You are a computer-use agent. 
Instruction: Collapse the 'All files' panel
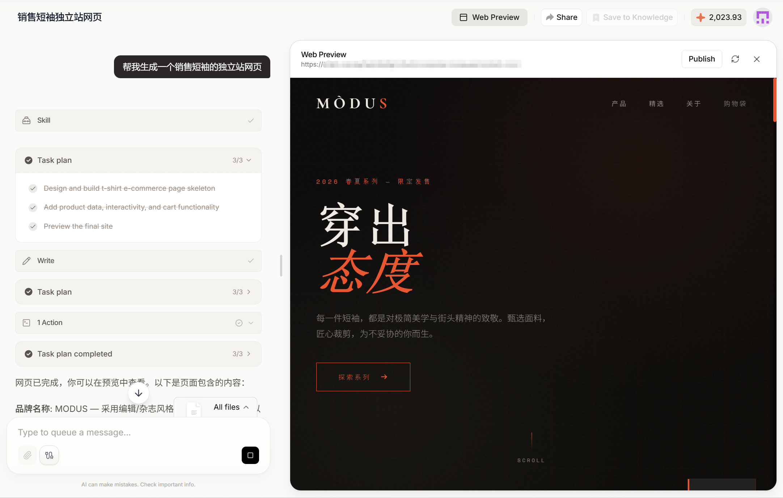coord(246,407)
